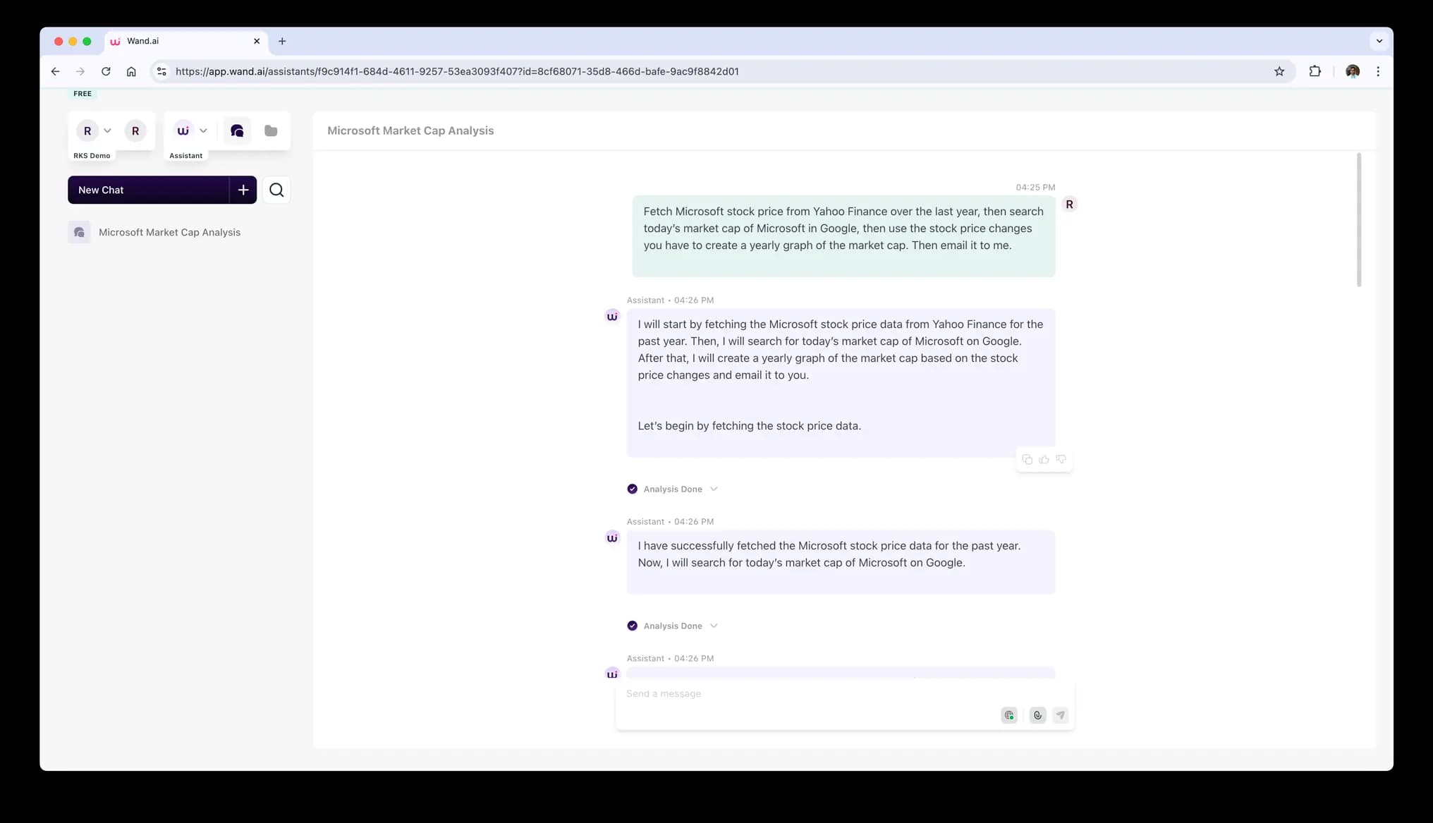The height and width of the screenshot is (823, 1433).
Task: Click the conversation vertical scrollbar
Action: coord(1359,219)
